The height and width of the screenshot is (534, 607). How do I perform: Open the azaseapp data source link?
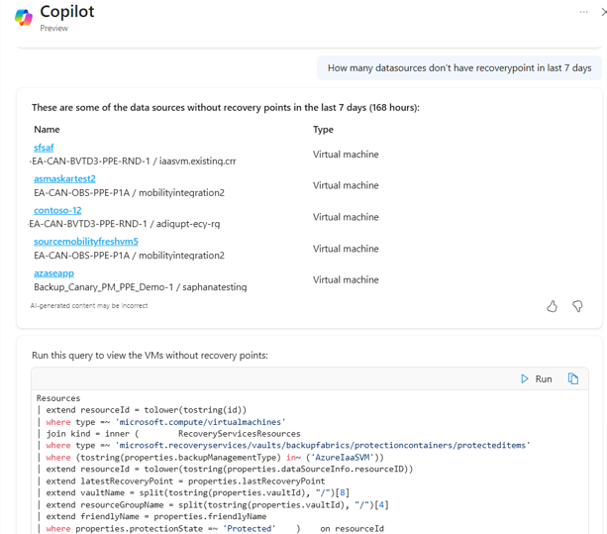pos(53,273)
